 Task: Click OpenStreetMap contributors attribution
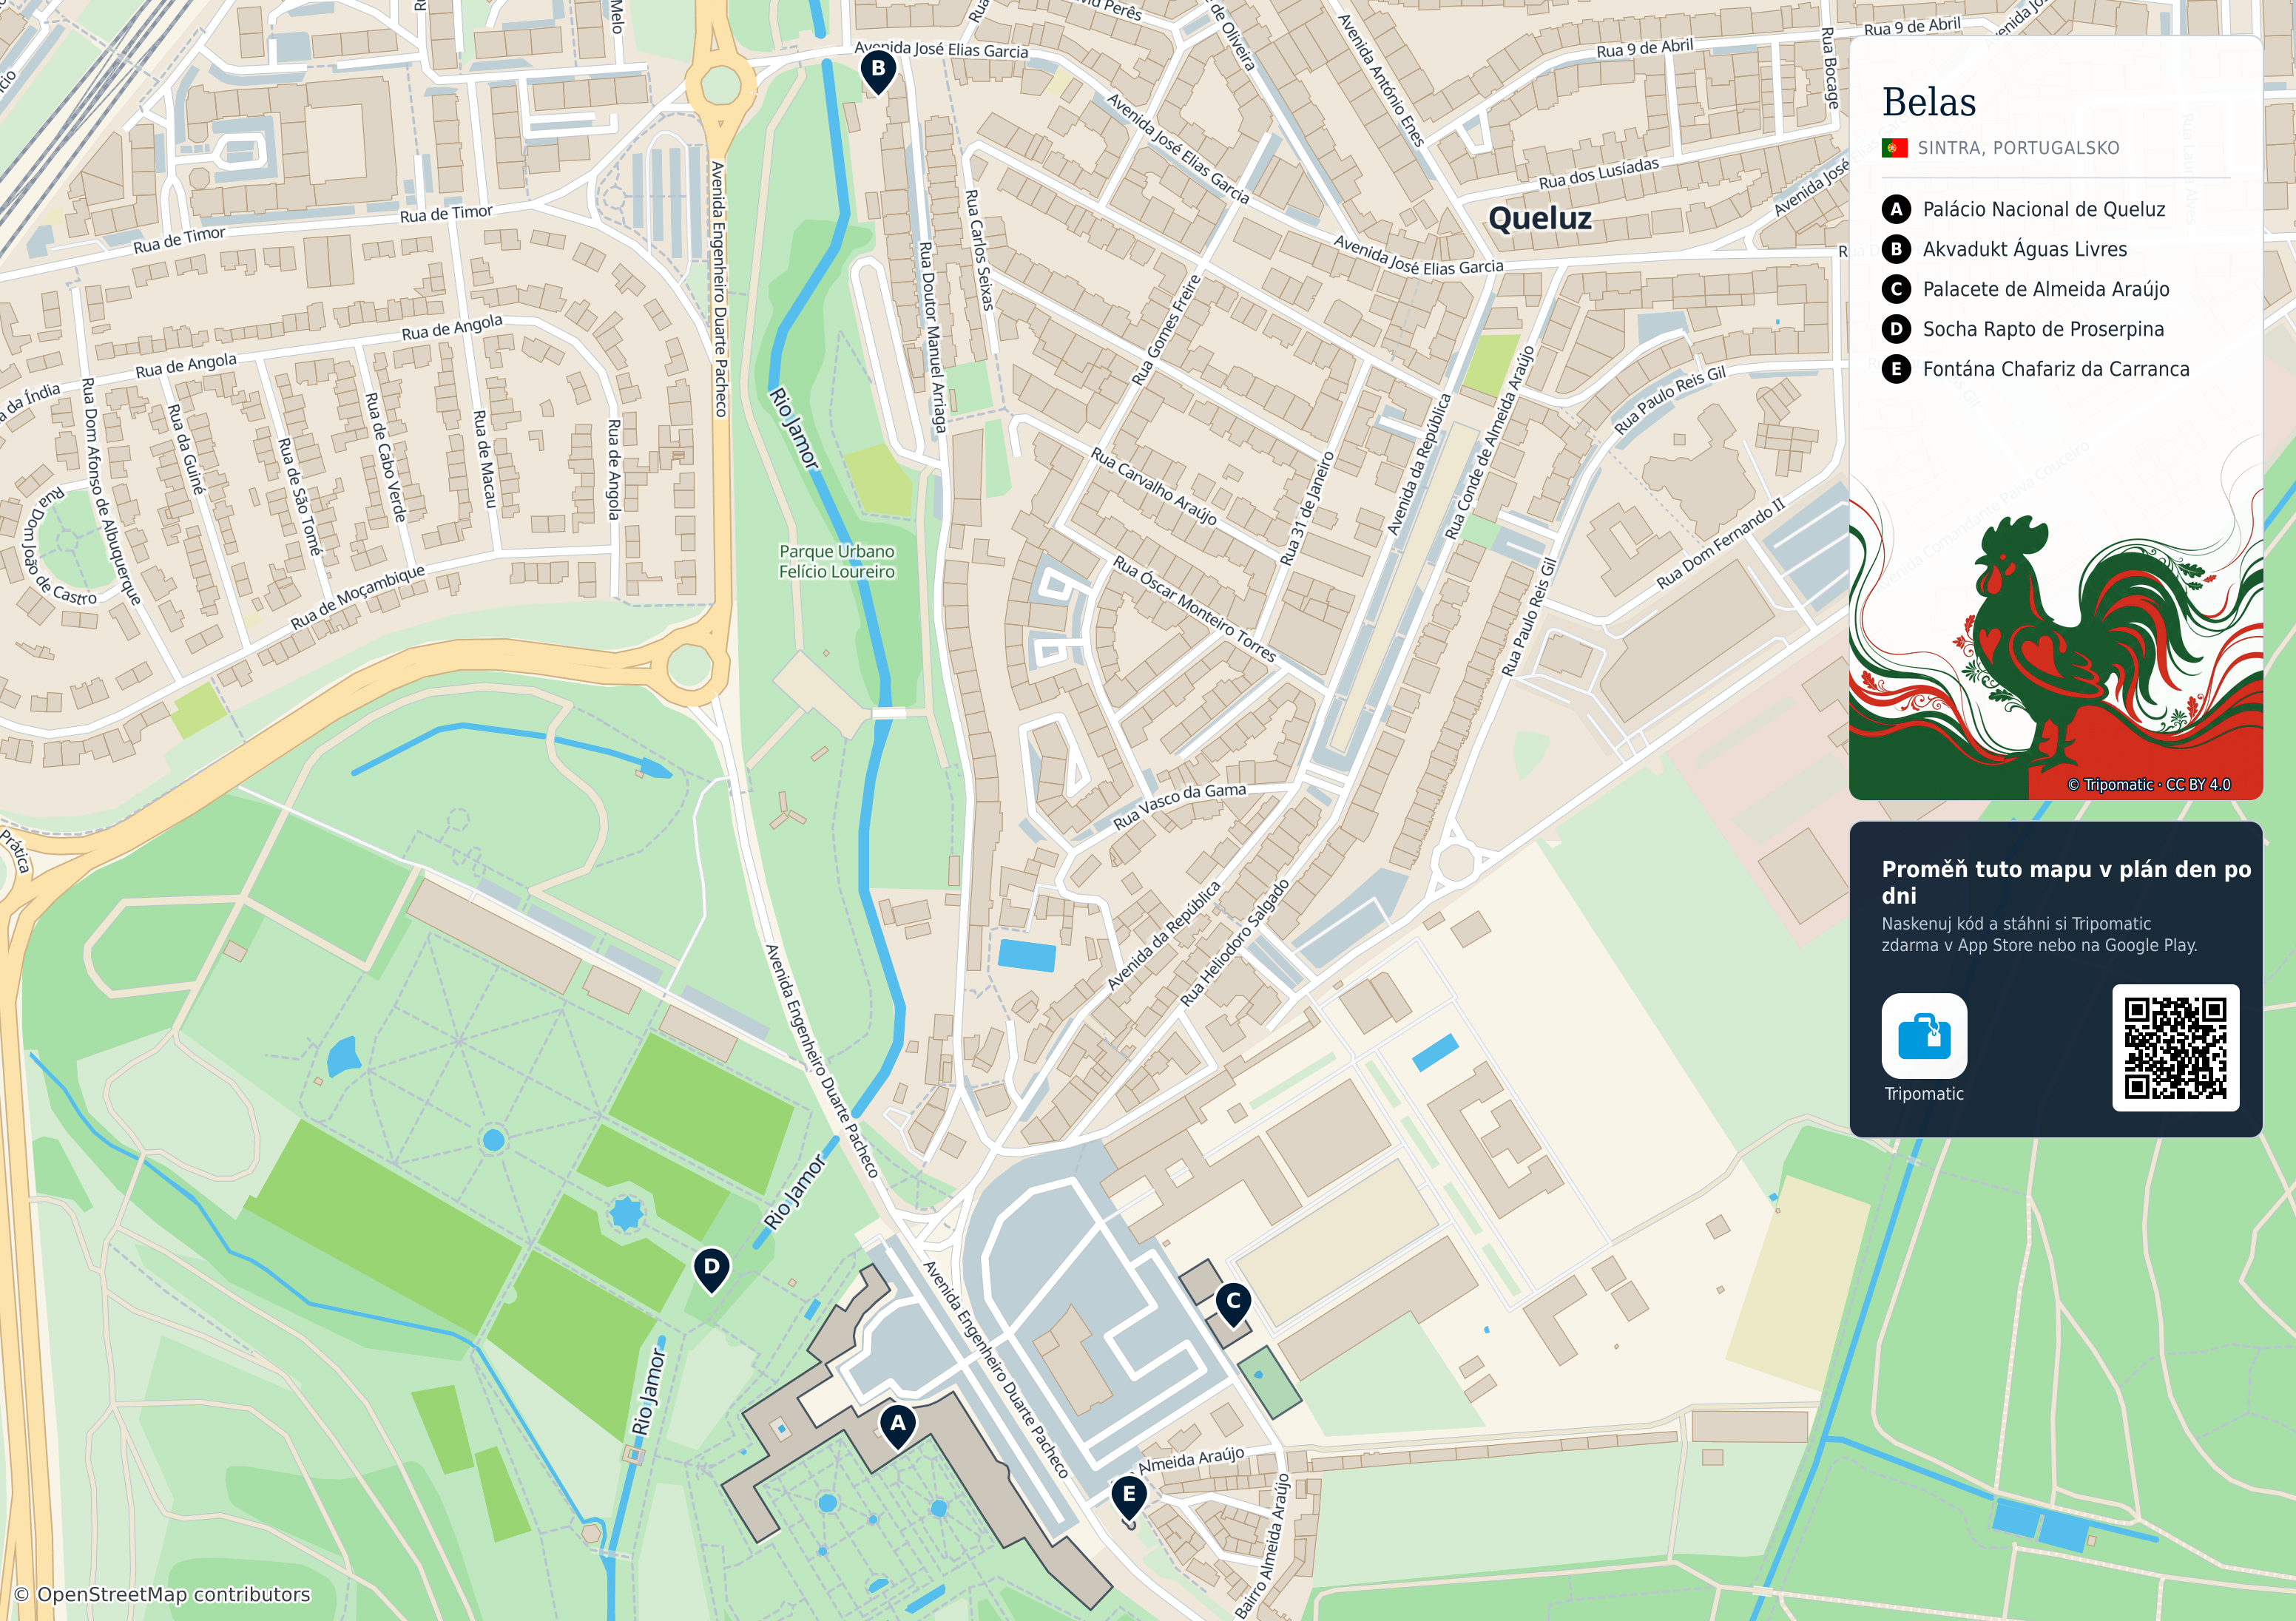click(x=162, y=1594)
